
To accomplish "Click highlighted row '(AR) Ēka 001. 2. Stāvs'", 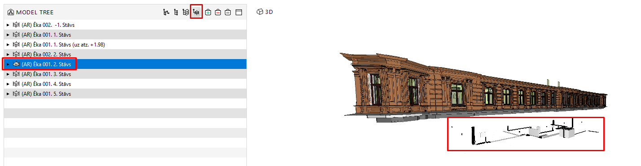I will (x=125, y=64).
